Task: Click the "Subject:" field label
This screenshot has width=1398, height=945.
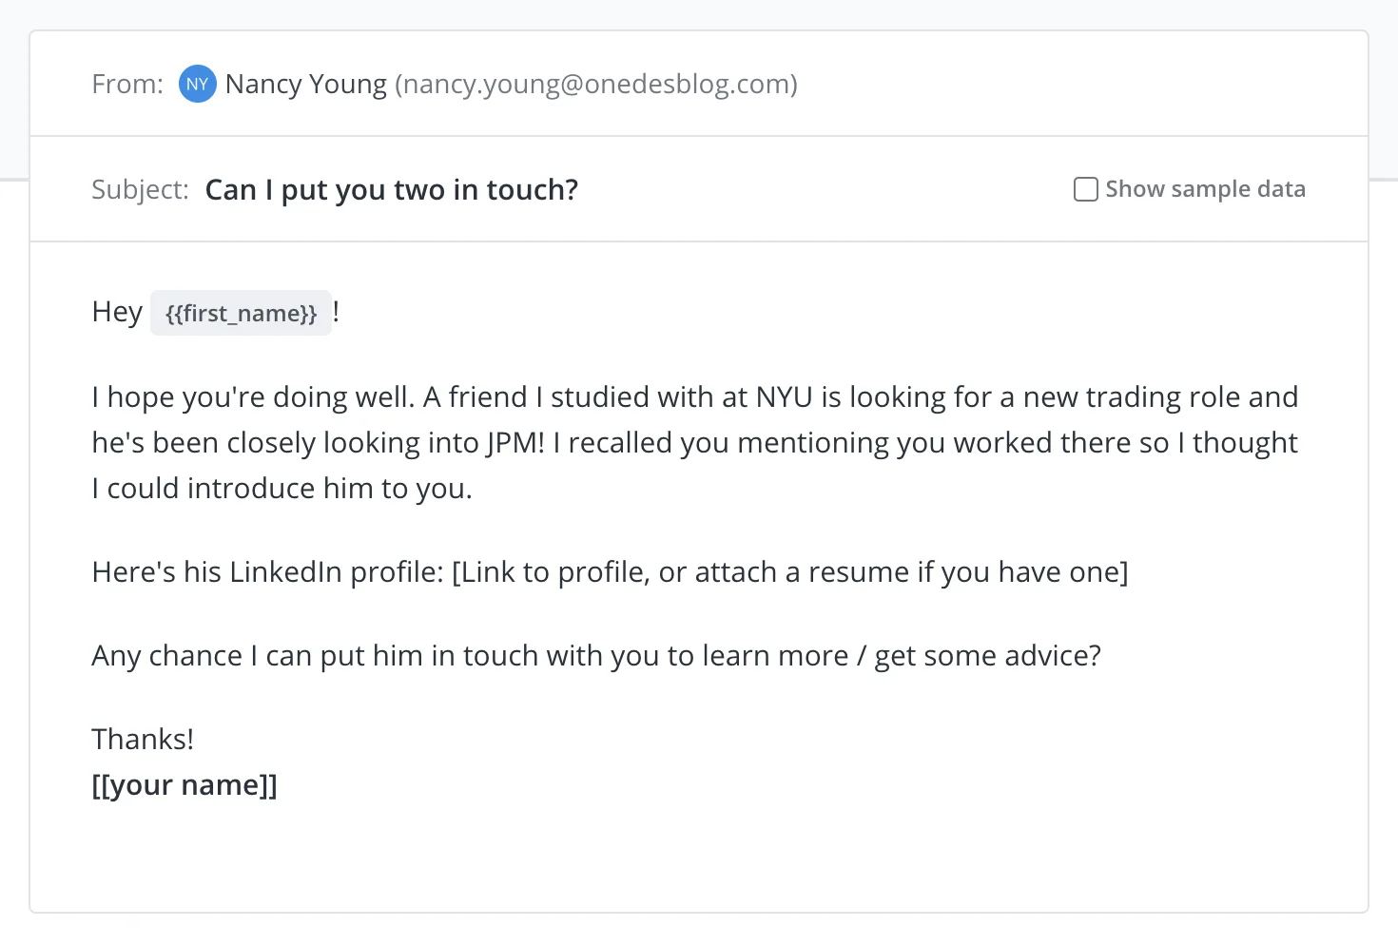Action: (140, 190)
